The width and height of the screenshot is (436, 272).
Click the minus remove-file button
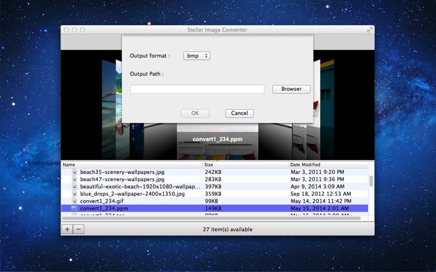[x=78, y=229]
